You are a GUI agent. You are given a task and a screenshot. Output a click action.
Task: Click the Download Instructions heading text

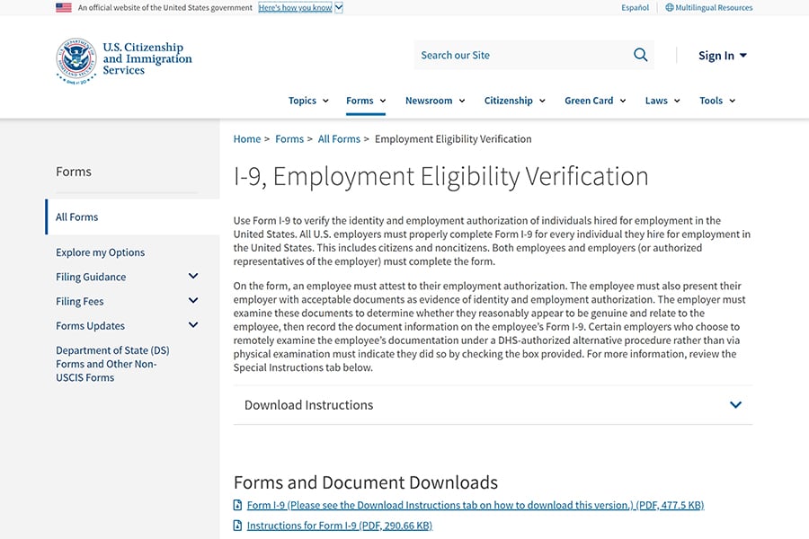point(308,405)
